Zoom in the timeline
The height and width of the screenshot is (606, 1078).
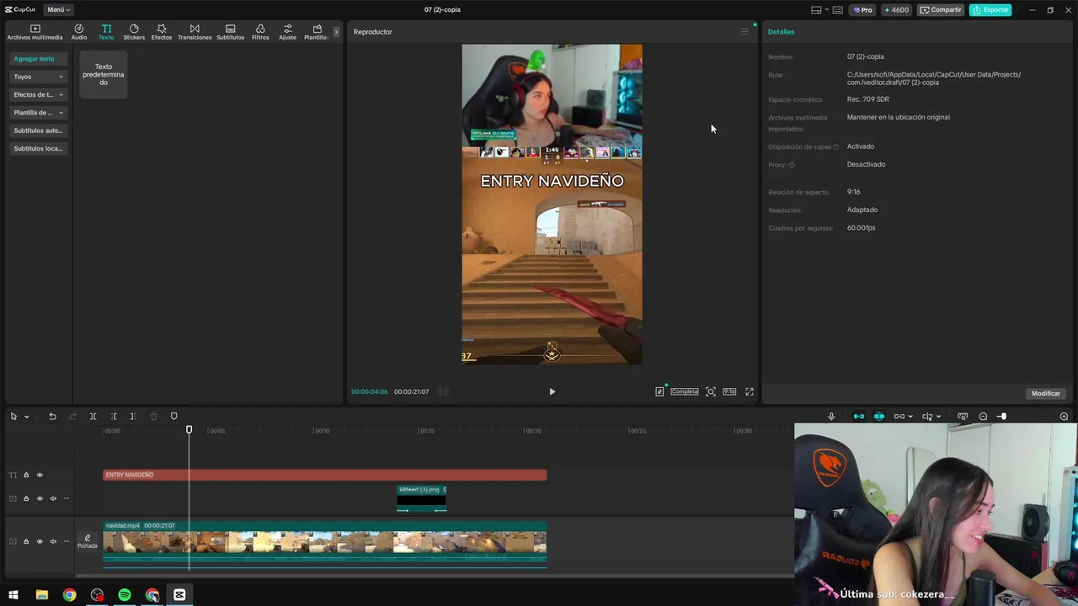tap(1064, 417)
